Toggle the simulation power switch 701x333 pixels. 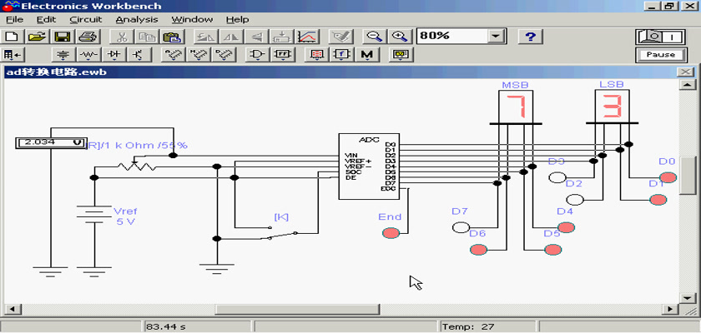(x=660, y=36)
